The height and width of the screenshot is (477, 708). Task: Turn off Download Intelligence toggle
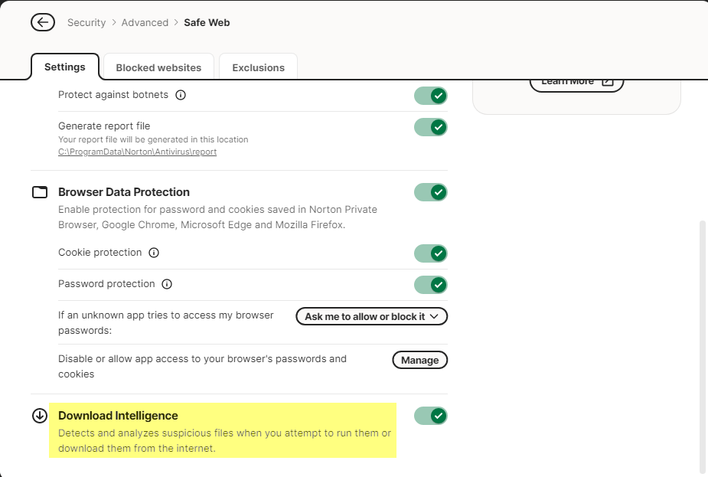coord(430,416)
